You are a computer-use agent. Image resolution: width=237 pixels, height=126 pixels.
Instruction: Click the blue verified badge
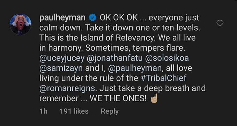[92, 18]
